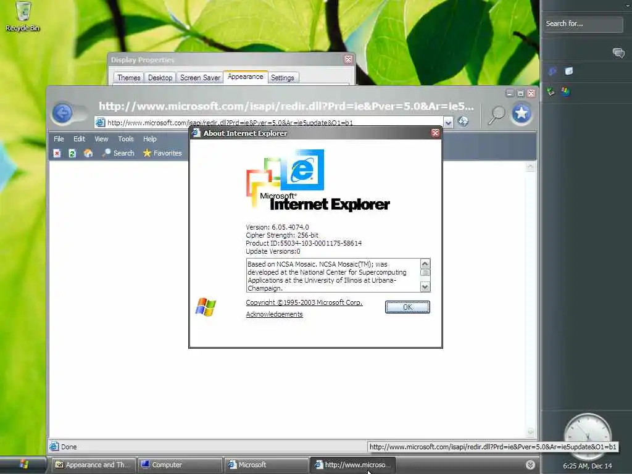Close the About Internet Explorer dialog
This screenshot has width=632, height=474.
[x=435, y=133]
